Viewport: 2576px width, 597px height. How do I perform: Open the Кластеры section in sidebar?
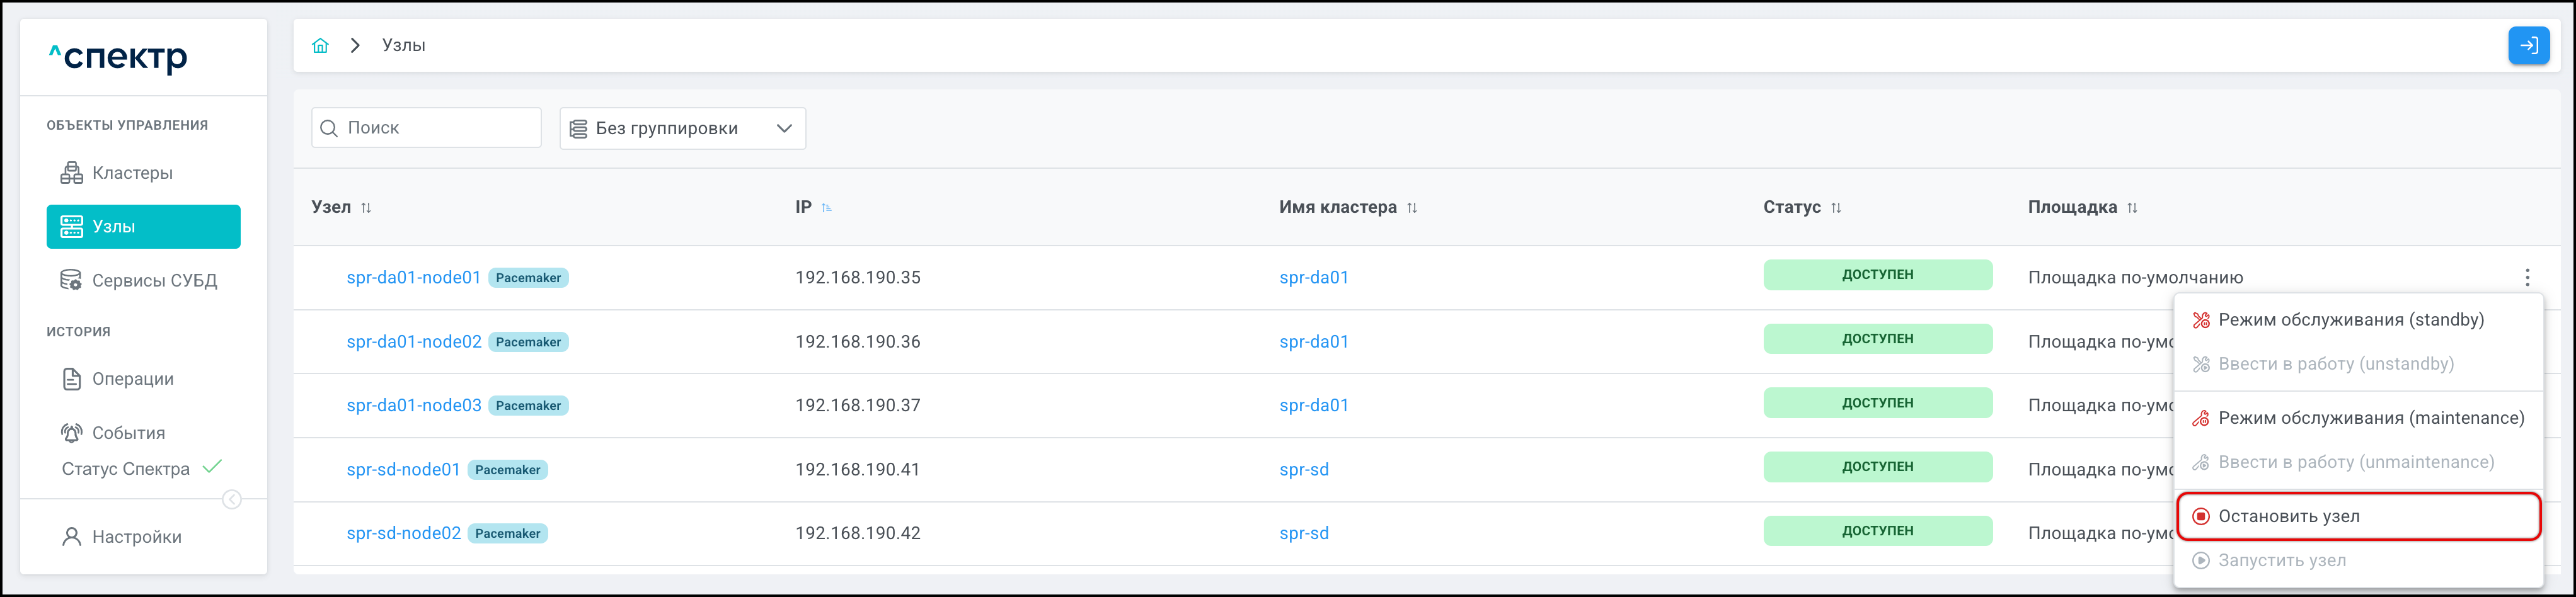(132, 173)
